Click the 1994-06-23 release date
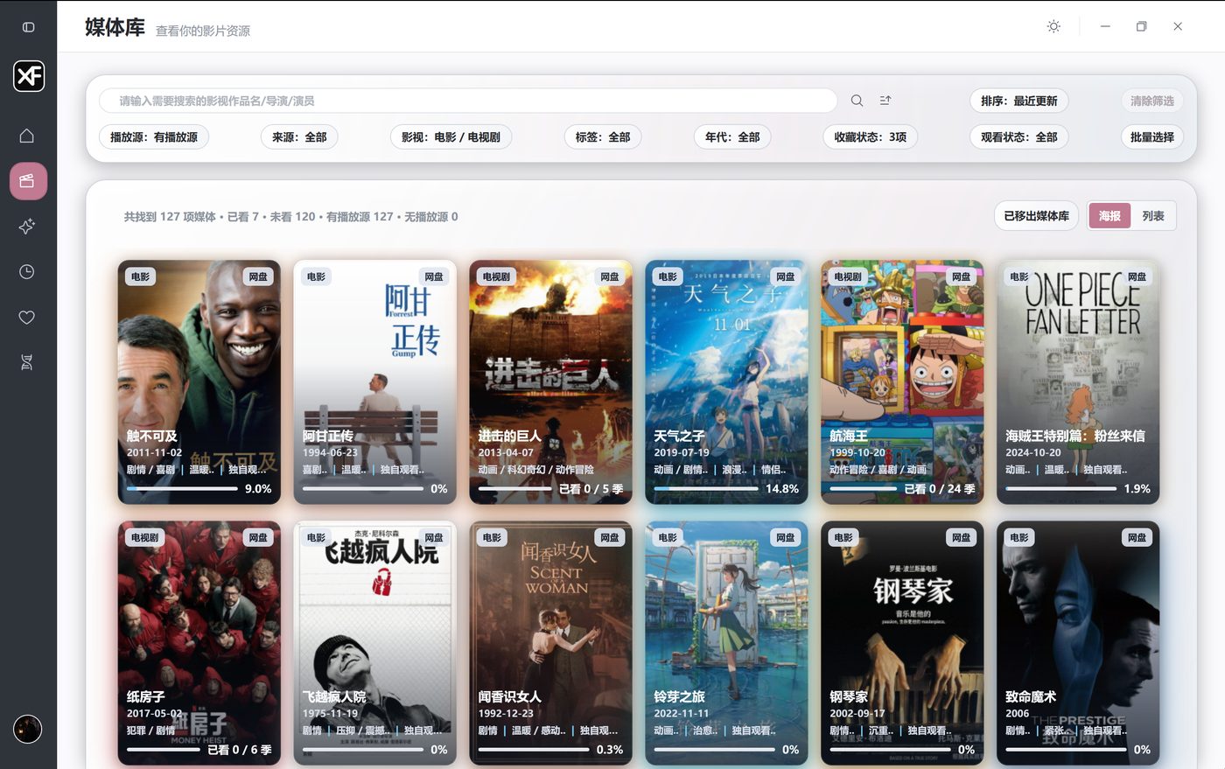 tap(330, 452)
